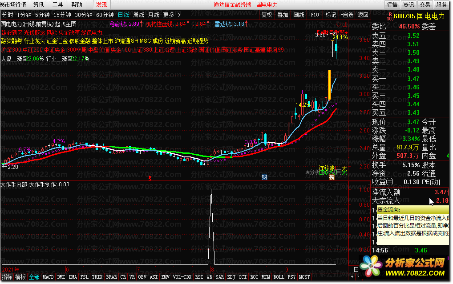The image size is (453, 284).
Task: Click the 交易 trading button
Action: point(425,4)
